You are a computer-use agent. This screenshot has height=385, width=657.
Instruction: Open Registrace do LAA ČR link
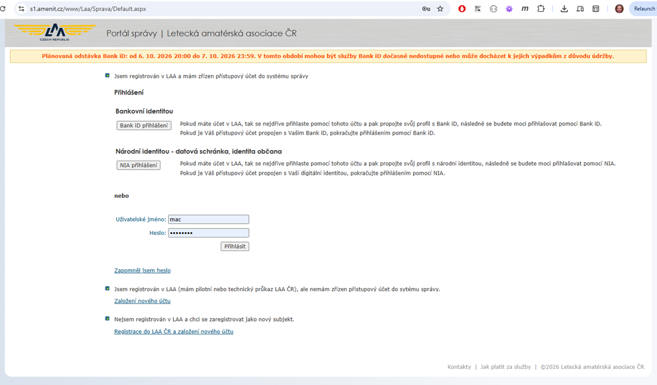pyautogui.click(x=174, y=331)
